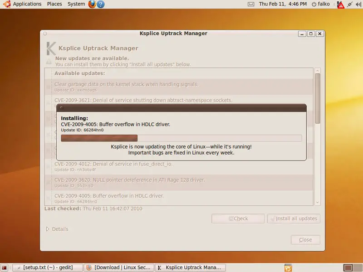Image resolution: width=363 pixels, height=272 pixels.
Task: Click the window menu circle in title bar
Action: [x=45, y=34]
